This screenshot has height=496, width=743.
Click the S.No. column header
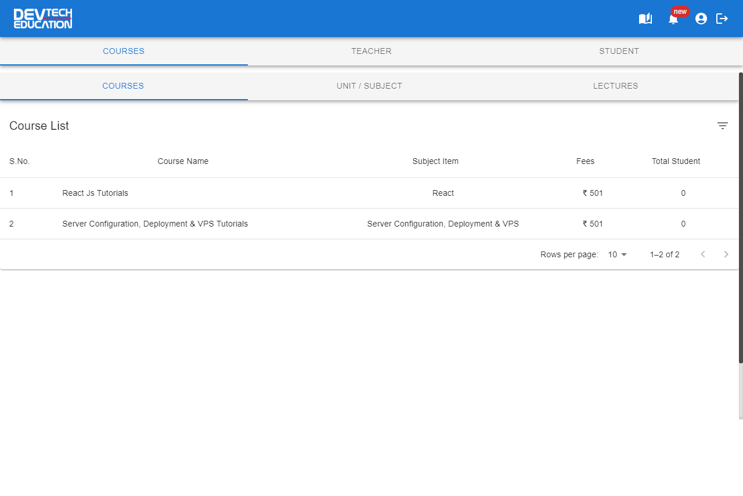click(x=20, y=161)
